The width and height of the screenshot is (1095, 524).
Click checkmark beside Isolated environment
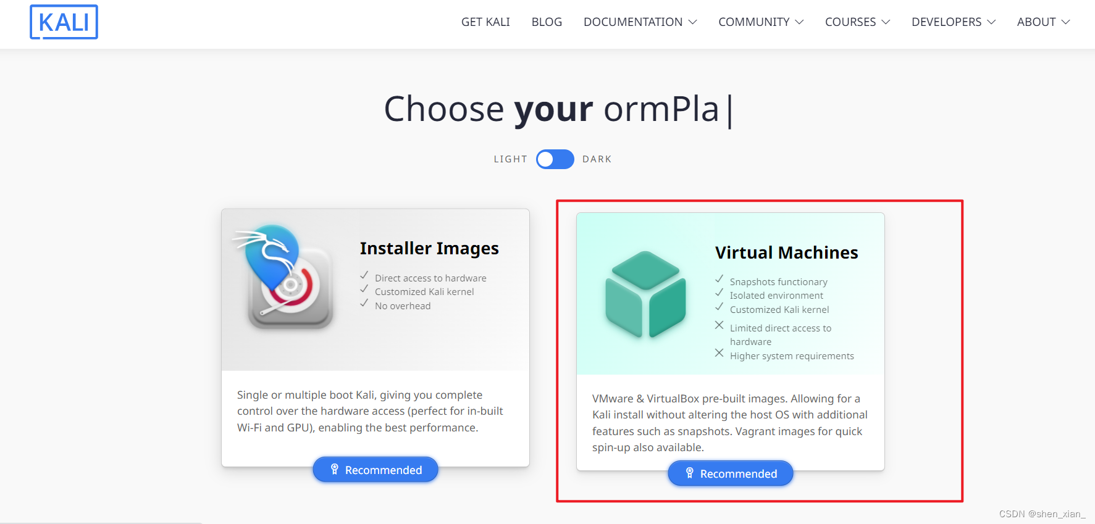coord(720,293)
